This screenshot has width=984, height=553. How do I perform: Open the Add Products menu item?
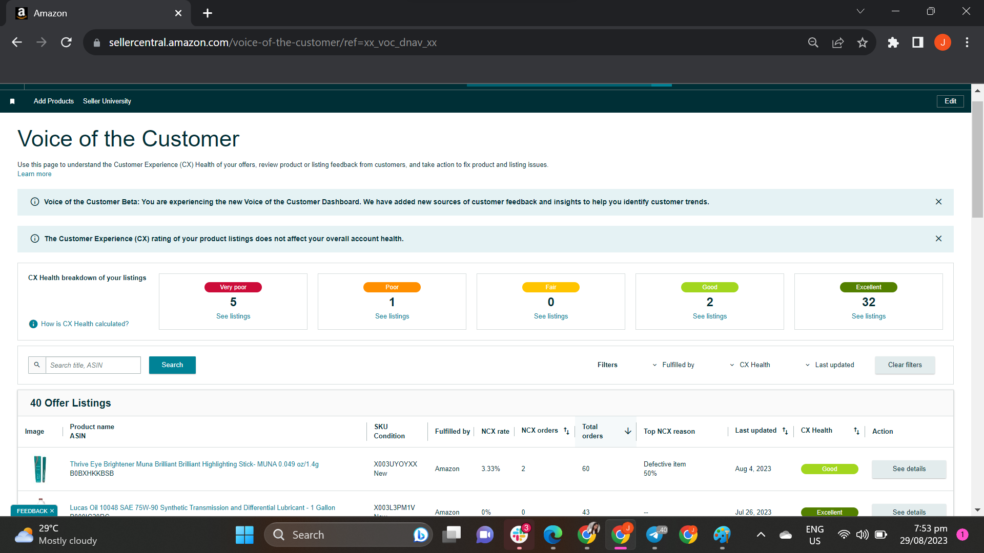click(x=54, y=101)
